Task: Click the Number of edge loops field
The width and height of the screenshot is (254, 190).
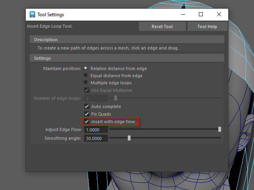Action: tap(96, 98)
